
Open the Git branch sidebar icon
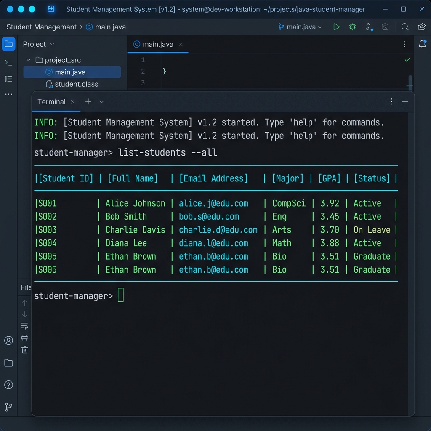coord(8,407)
